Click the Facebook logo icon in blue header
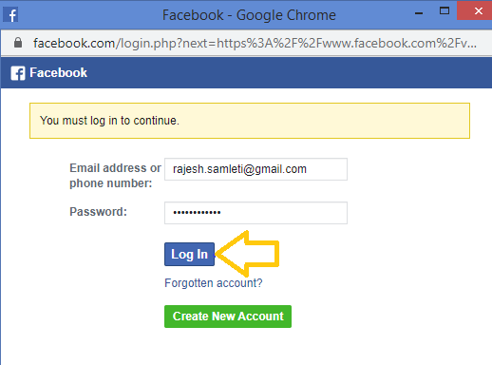 (18, 73)
